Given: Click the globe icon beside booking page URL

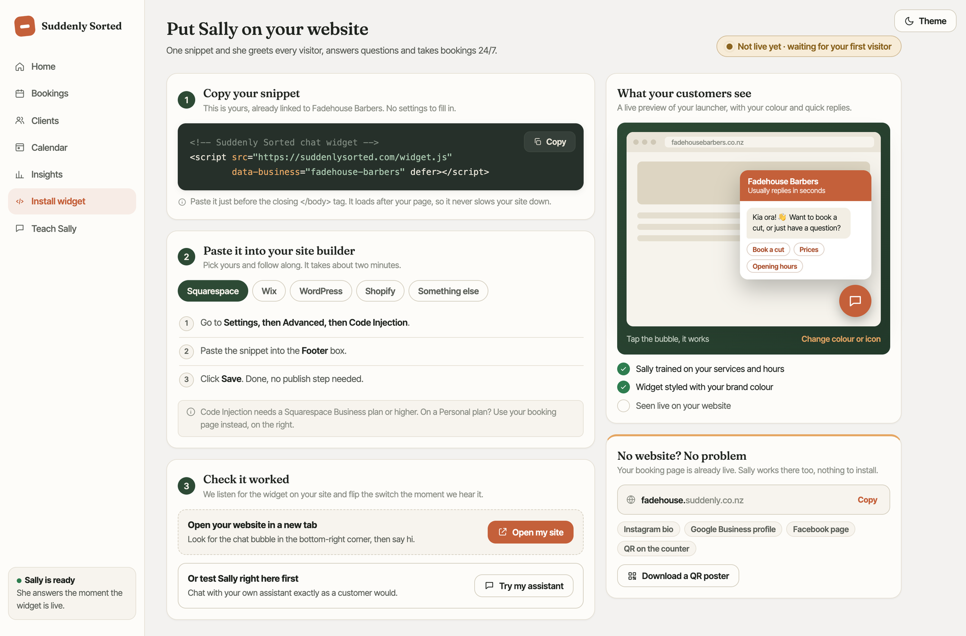Looking at the screenshot, I should pyautogui.click(x=631, y=500).
